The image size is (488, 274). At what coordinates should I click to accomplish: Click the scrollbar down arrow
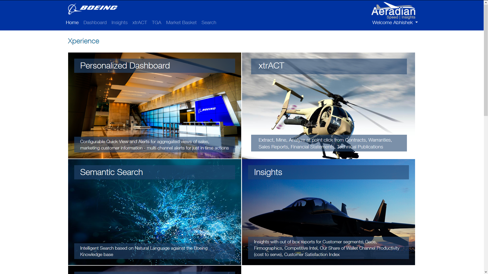pyautogui.click(x=486, y=272)
